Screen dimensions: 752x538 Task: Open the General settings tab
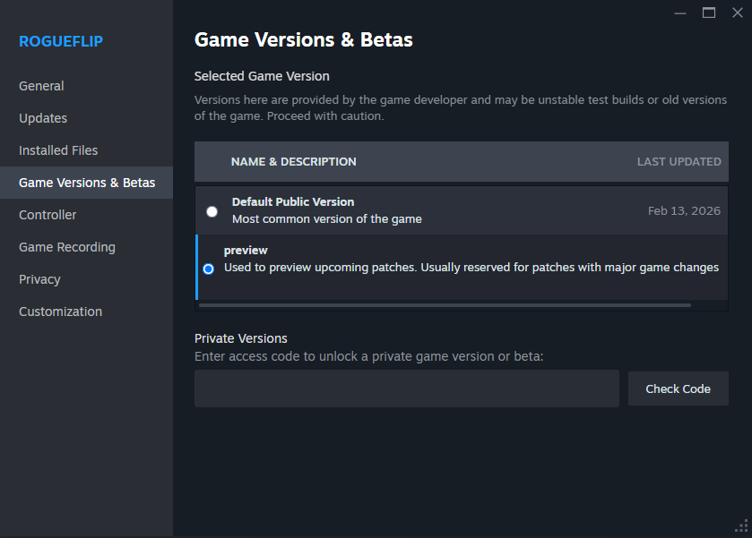tap(41, 86)
